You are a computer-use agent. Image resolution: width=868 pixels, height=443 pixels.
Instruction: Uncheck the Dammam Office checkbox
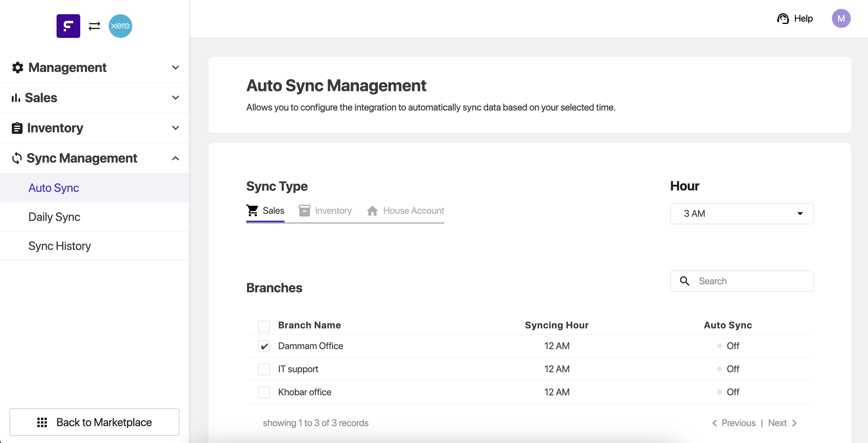(x=264, y=346)
